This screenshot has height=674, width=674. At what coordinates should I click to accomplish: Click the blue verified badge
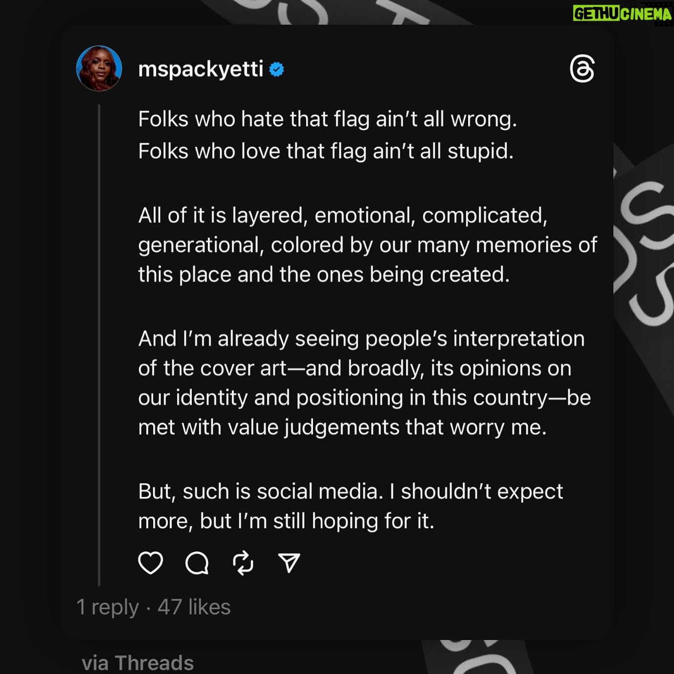(277, 69)
